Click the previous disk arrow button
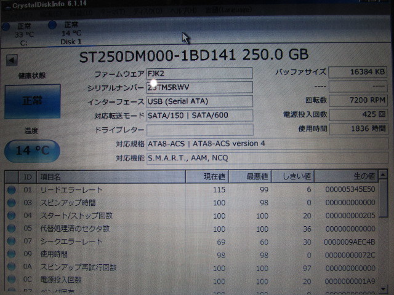394x295 pixels. tap(12, 60)
